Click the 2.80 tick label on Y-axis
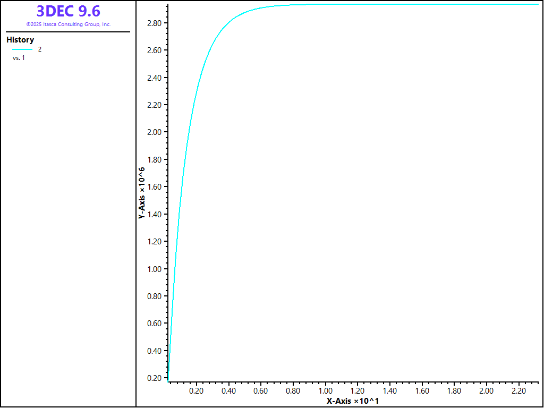 click(155, 23)
